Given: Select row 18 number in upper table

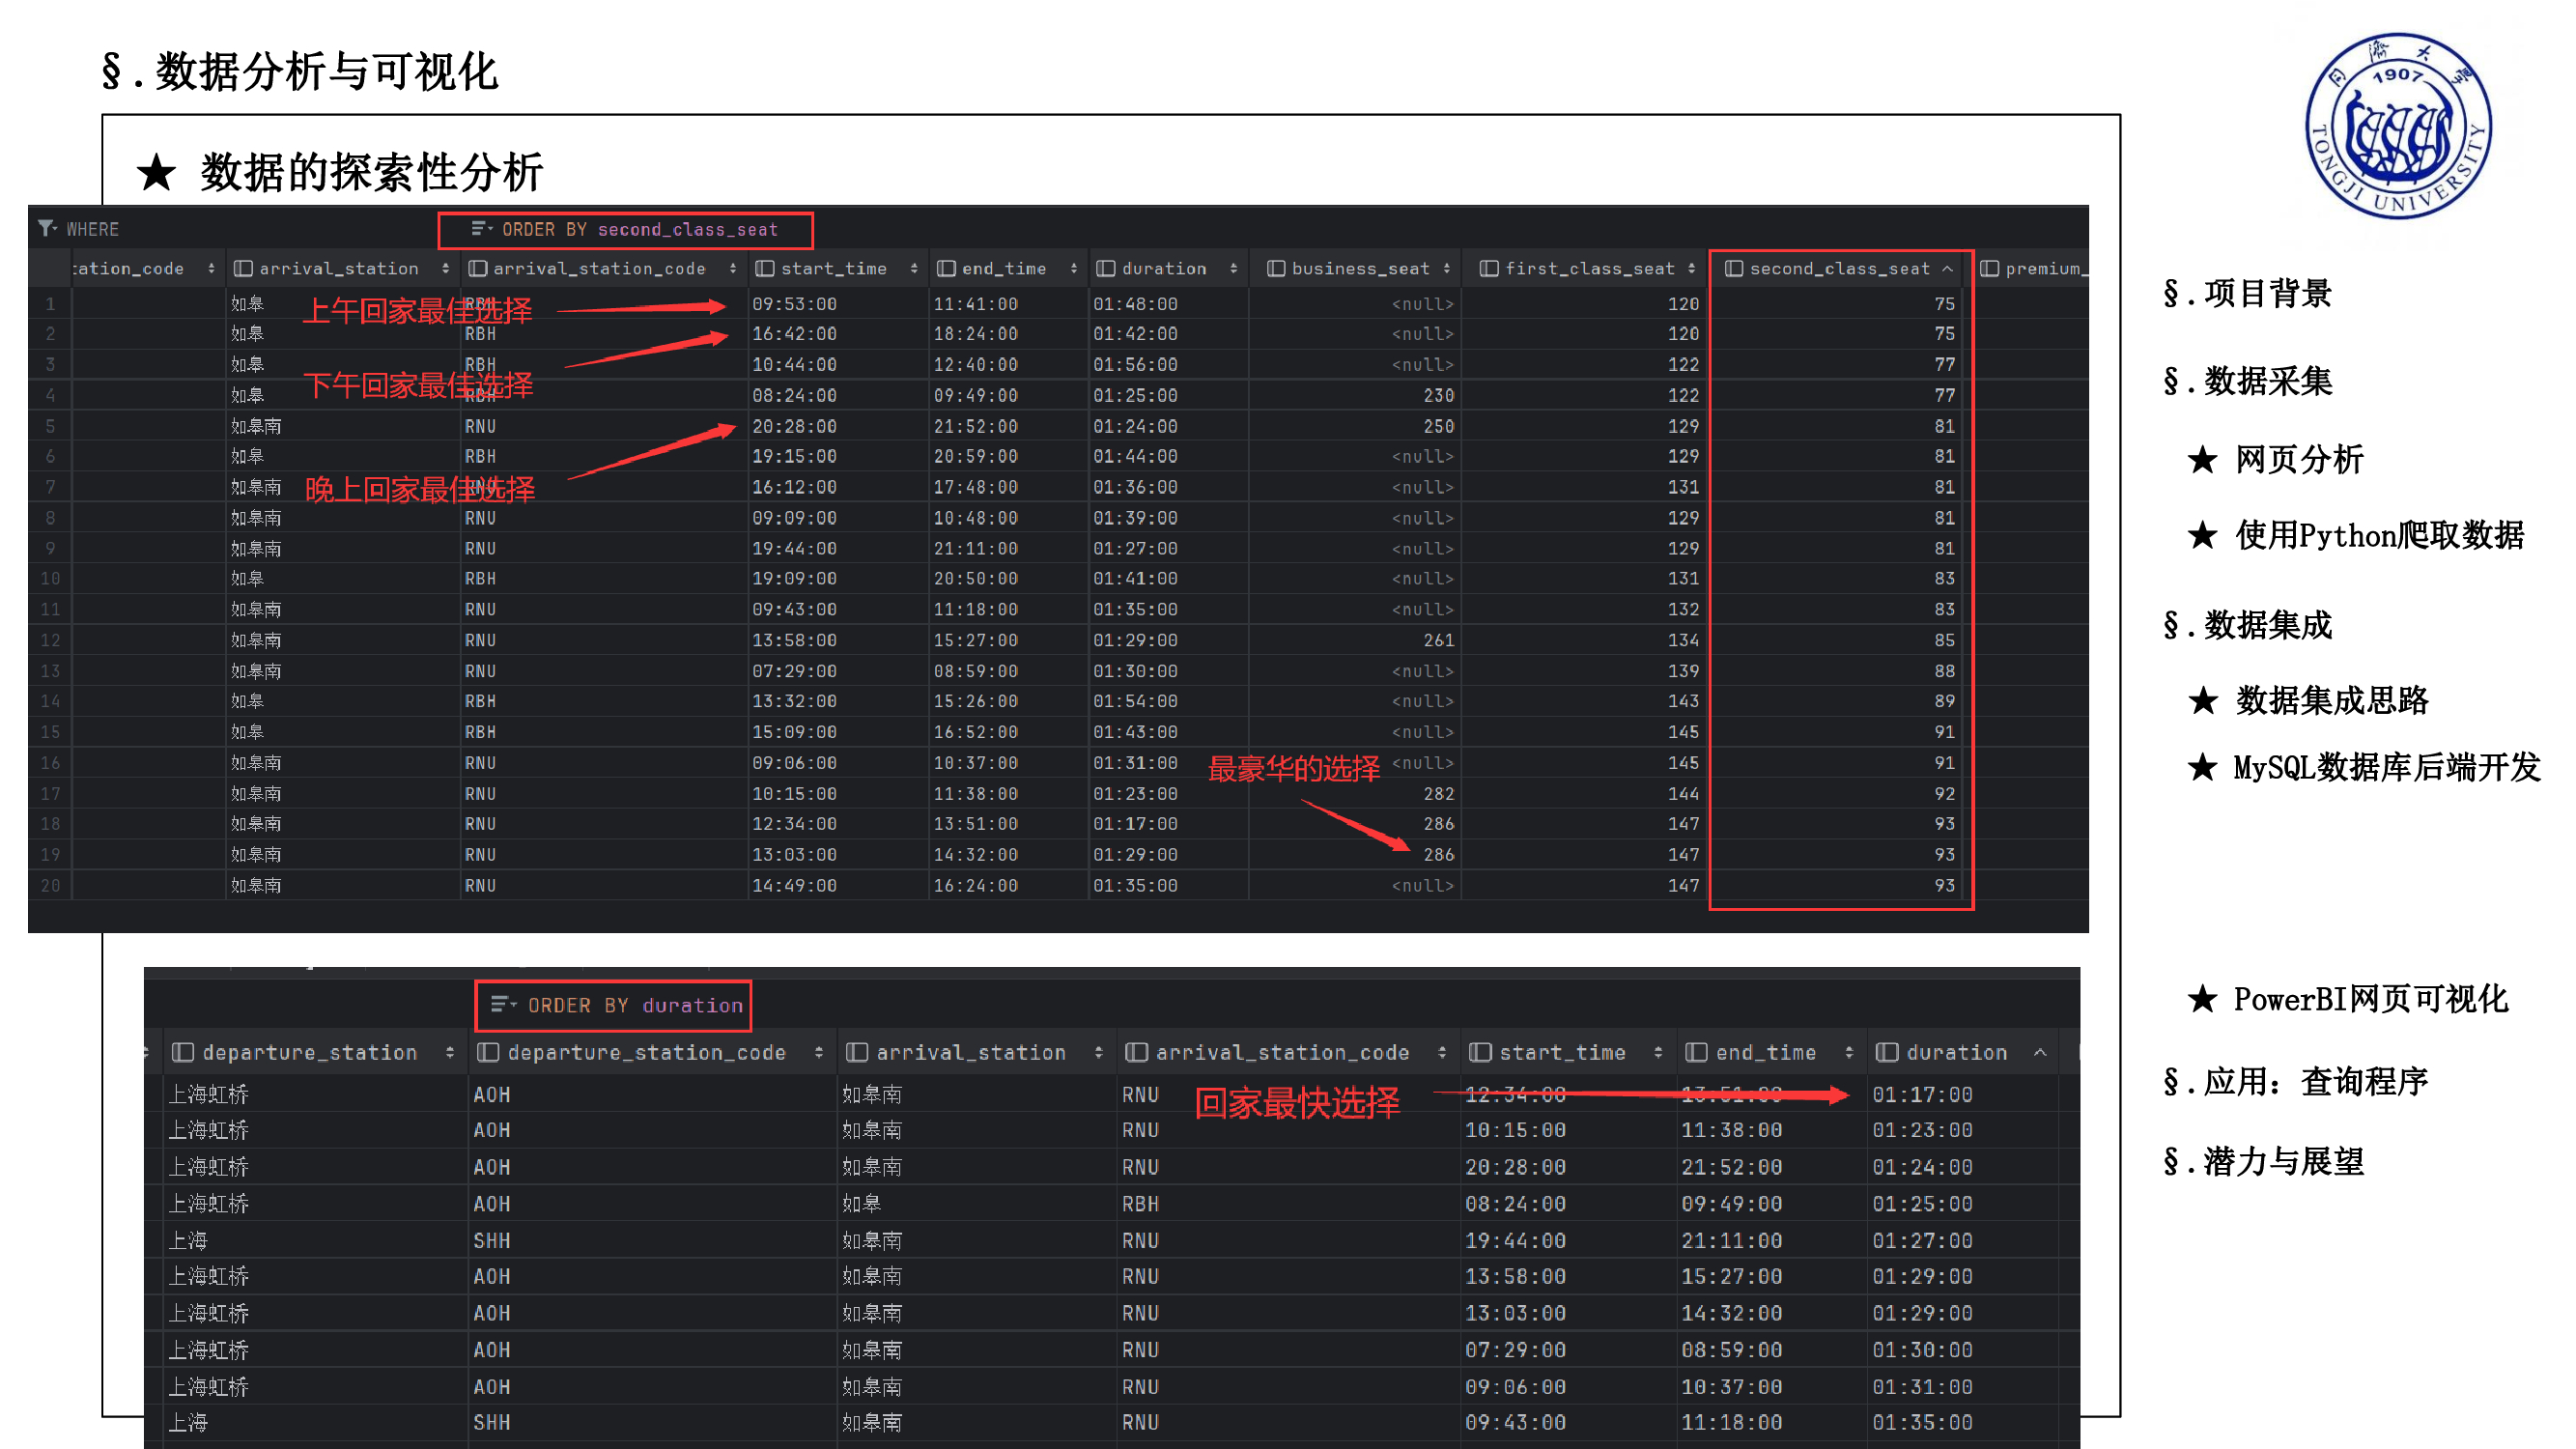Looking at the screenshot, I should [x=50, y=824].
